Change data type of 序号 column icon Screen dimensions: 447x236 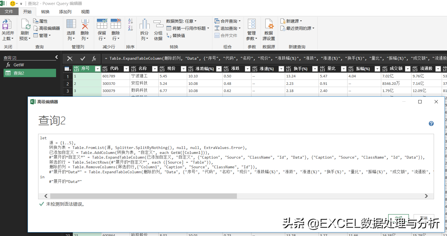tap(76, 69)
